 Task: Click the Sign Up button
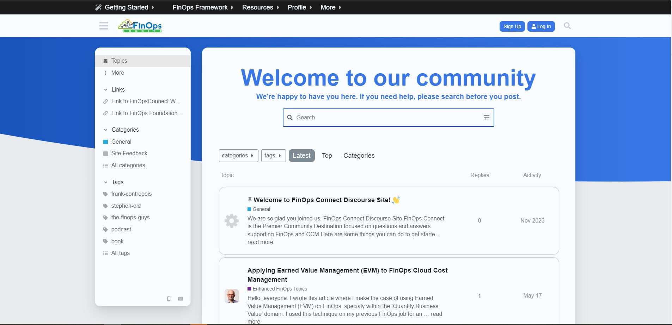(x=512, y=26)
